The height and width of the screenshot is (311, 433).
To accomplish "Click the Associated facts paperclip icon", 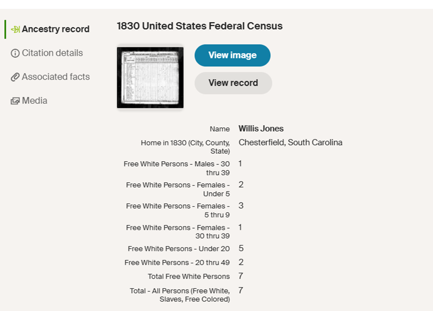I will click(15, 77).
